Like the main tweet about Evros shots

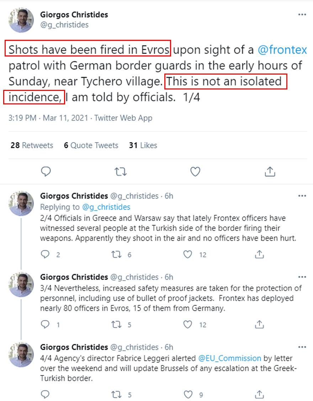tap(195, 172)
